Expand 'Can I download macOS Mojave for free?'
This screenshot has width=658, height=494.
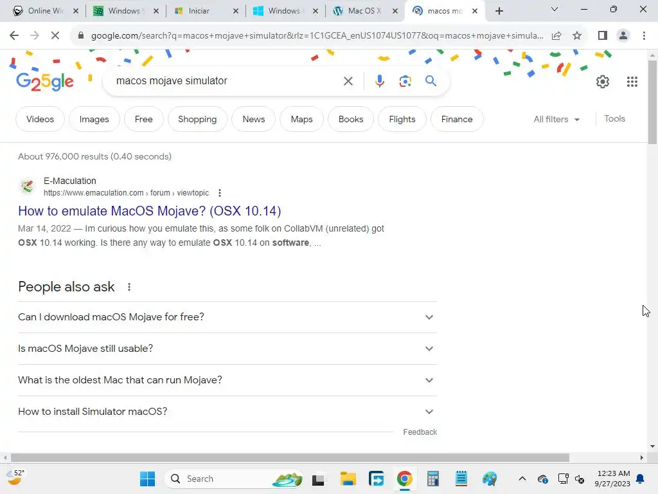click(x=227, y=317)
